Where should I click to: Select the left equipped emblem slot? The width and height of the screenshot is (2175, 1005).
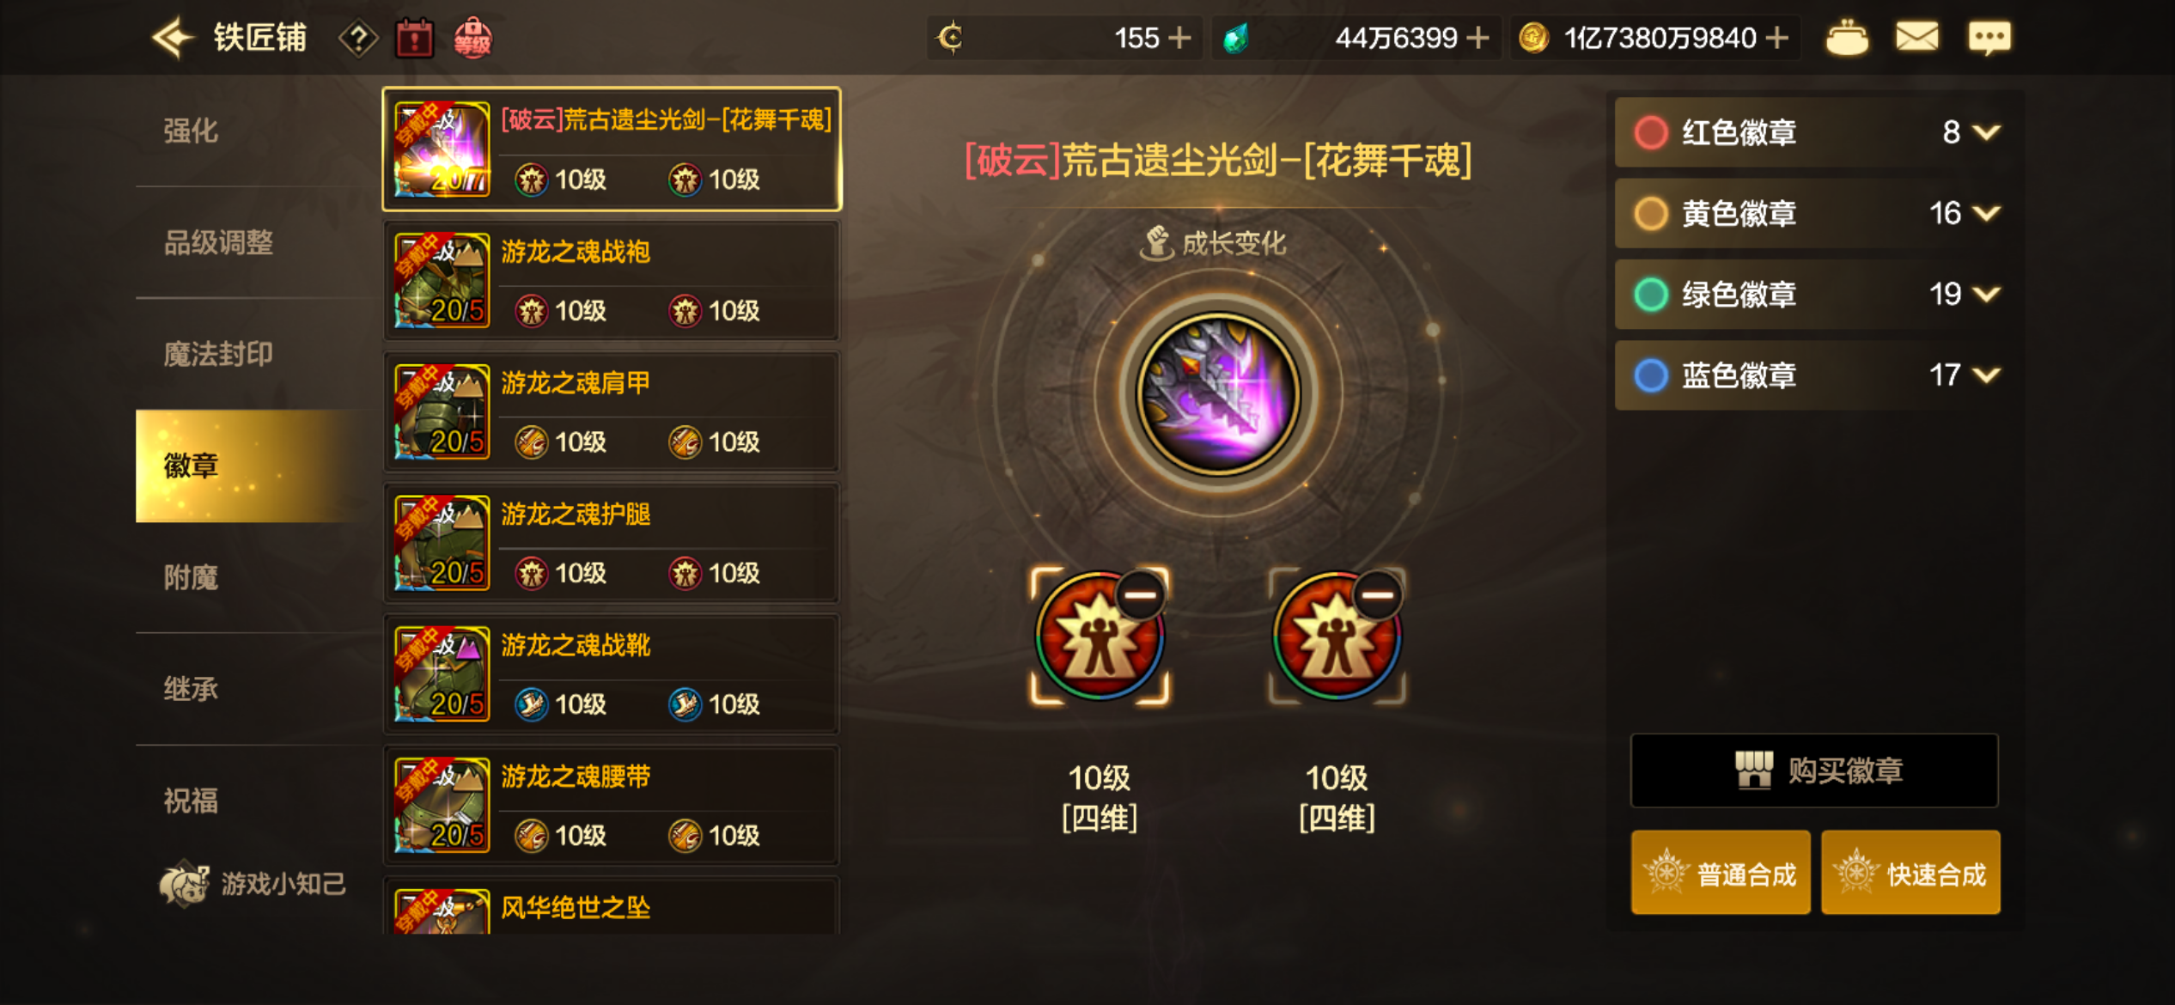1100,636
